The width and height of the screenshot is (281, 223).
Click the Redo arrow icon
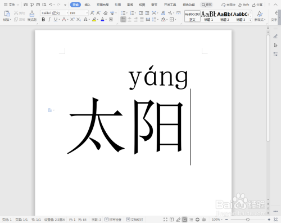click(x=58, y=5)
